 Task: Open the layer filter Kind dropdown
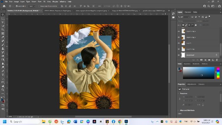tap(184, 17)
